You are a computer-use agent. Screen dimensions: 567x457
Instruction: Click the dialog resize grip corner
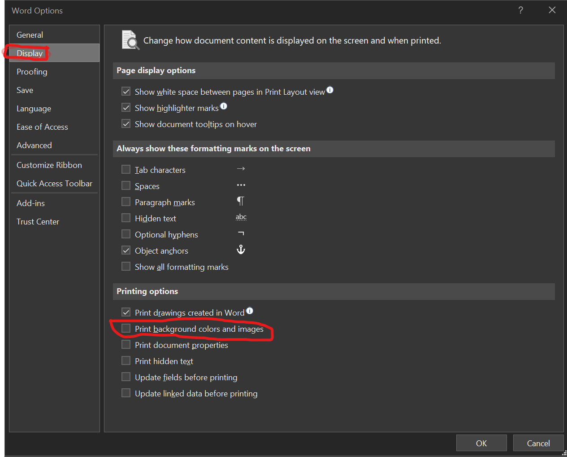point(564,453)
